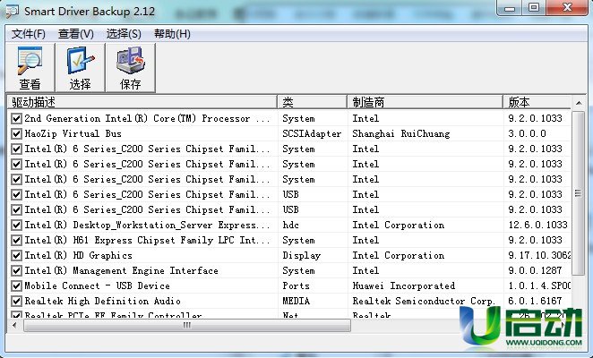Viewport: 593px width, 358px height.
Task: Sort by the 版本 column header
Action: tap(537, 102)
